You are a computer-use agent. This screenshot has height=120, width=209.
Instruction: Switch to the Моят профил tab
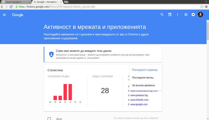coord(15,2)
